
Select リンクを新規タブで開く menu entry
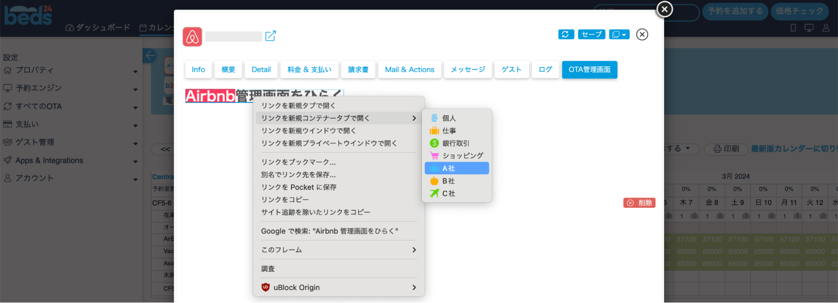298,106
